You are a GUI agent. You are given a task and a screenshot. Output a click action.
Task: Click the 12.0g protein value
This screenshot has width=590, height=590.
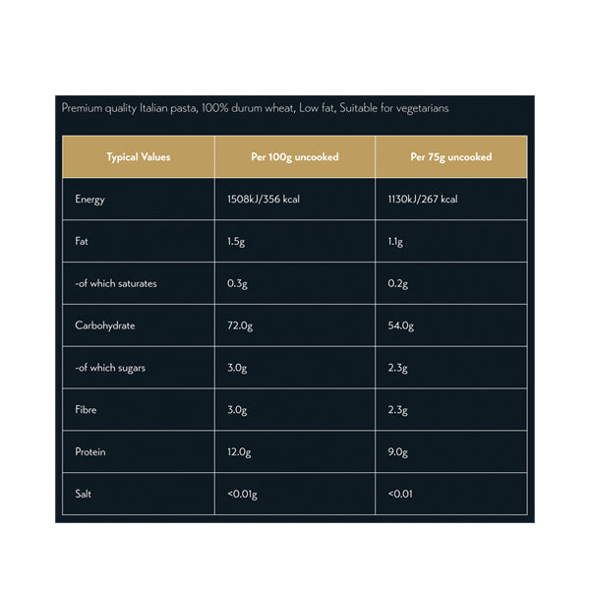240,452
